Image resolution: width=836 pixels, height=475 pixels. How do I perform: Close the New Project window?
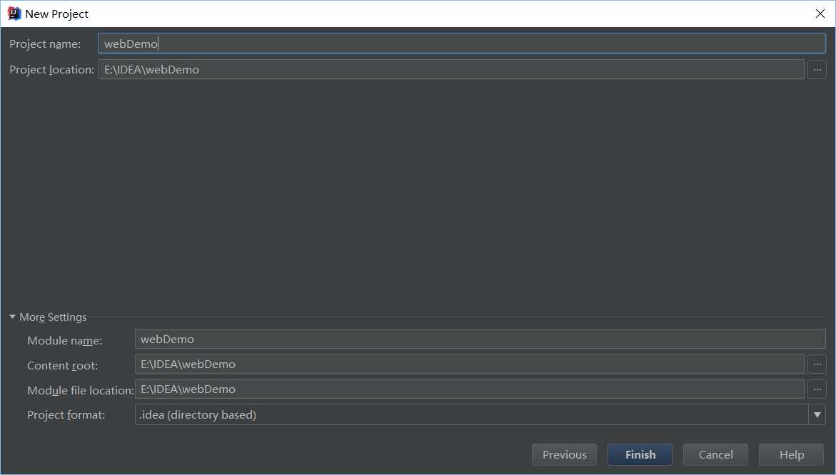click(x=820, y=14)
